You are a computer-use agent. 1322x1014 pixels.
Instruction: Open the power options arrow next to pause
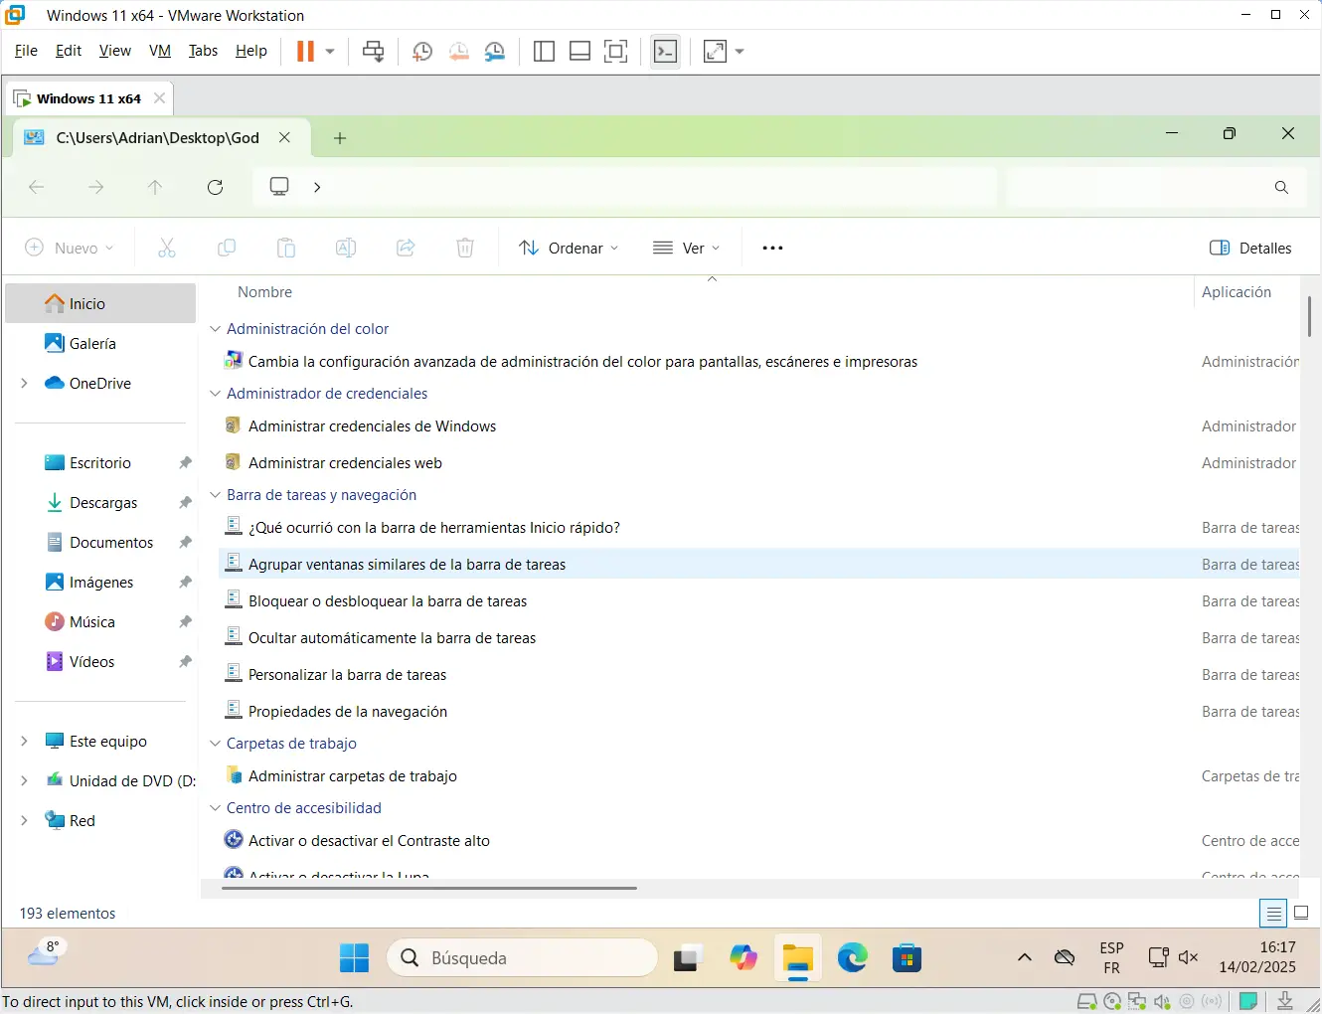[330, 51]
